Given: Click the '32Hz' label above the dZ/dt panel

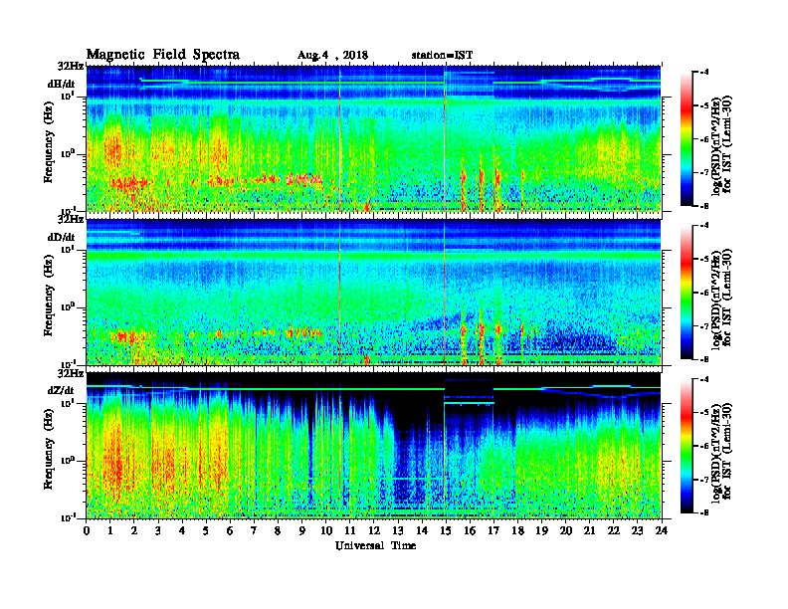Looking at the screenshot, I should coord(71,373).
